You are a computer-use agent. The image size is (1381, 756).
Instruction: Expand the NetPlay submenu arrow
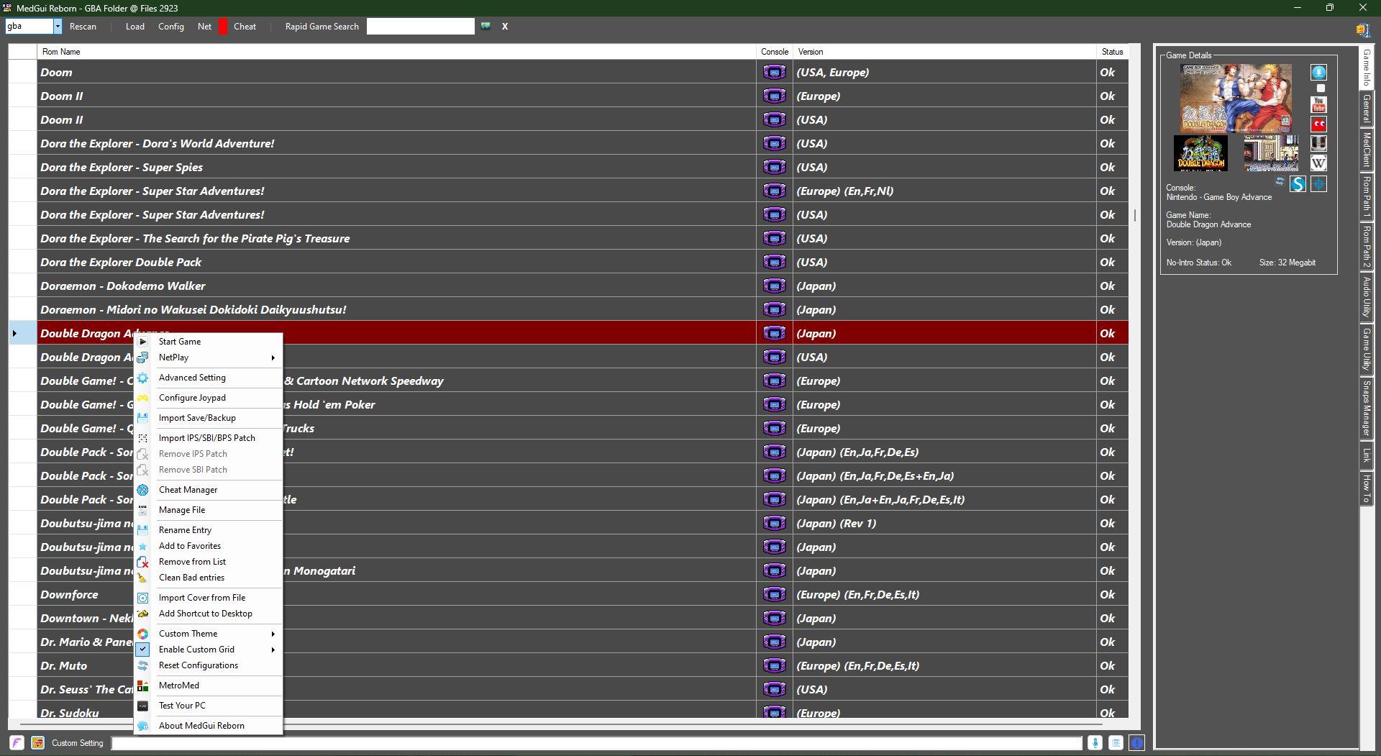click(273, 357)
